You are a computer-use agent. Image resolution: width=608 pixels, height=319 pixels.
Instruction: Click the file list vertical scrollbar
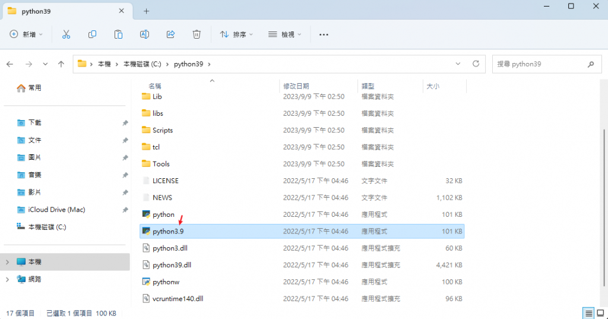(x=604, y=208)
